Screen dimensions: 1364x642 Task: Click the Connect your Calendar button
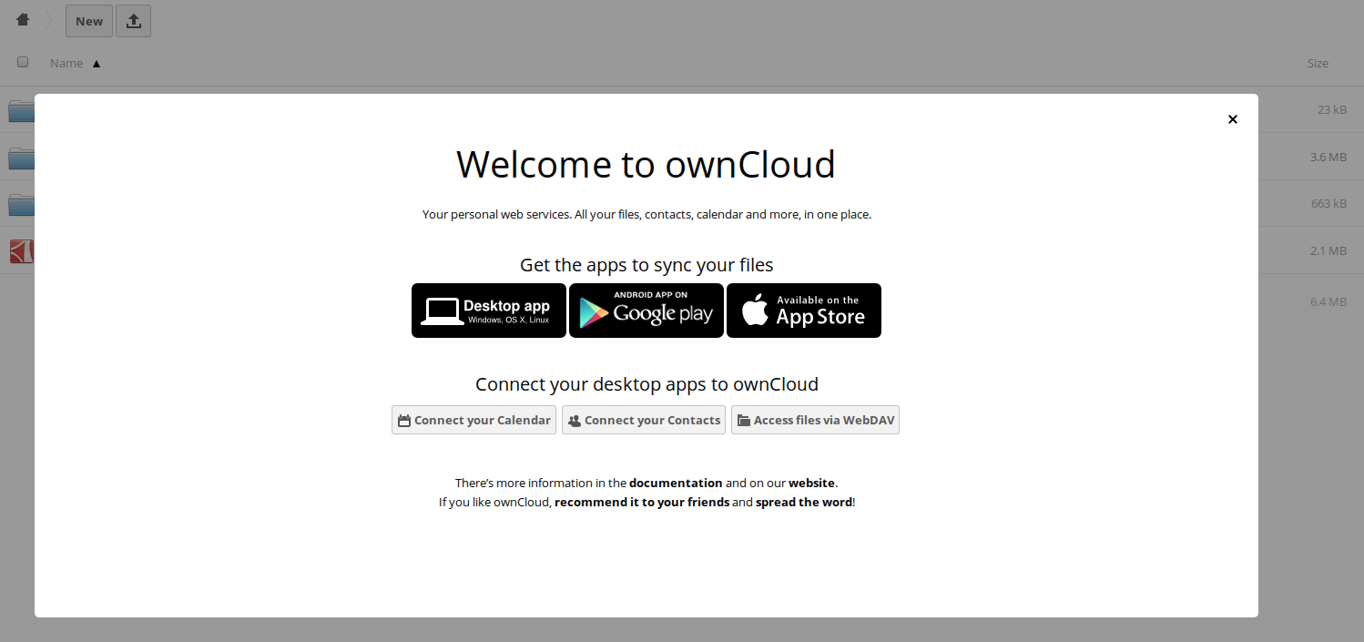pyautogui.click(x=473, y=420)
